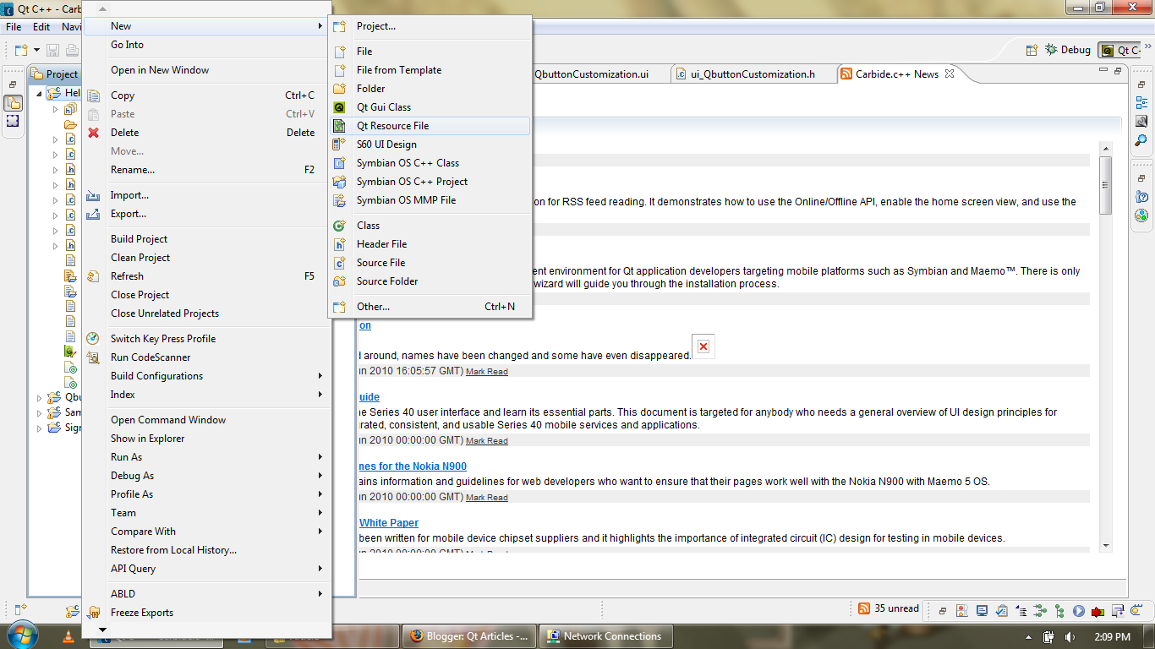Click the network plug icon in the tray
This screenshot has width=1155, height=649.
tap(1048, 637)
